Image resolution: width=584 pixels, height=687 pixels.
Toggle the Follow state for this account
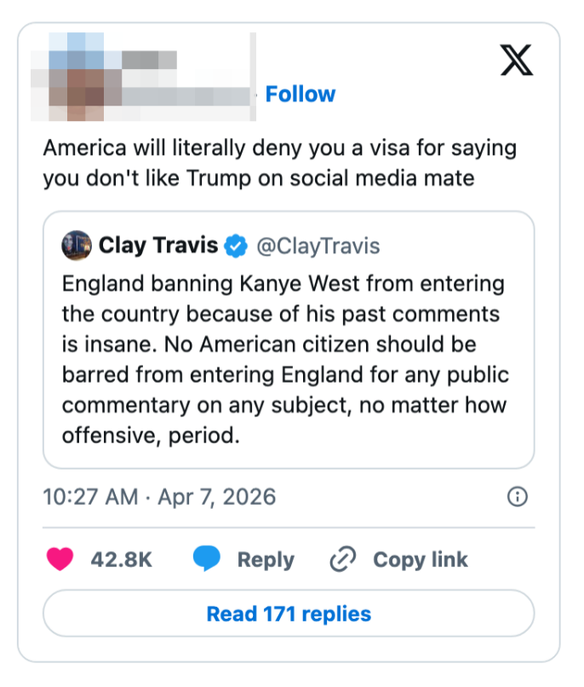point(301,94)
